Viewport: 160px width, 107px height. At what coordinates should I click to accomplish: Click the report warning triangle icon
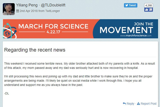pyautogui.click(x=138, y=104)
